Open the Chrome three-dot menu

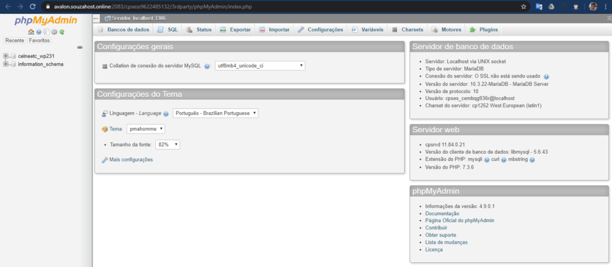click(x=606, y=7)
